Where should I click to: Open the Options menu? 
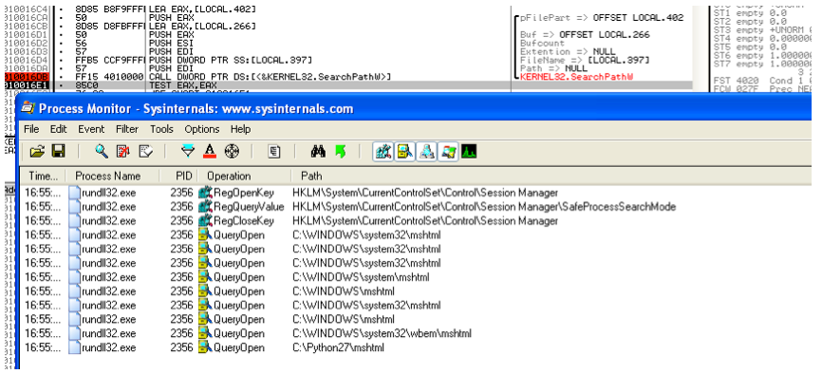tap(202, 129)
